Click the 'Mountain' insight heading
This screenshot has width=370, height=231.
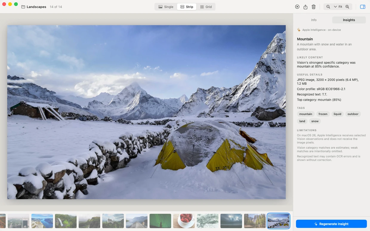pos(305,39)
